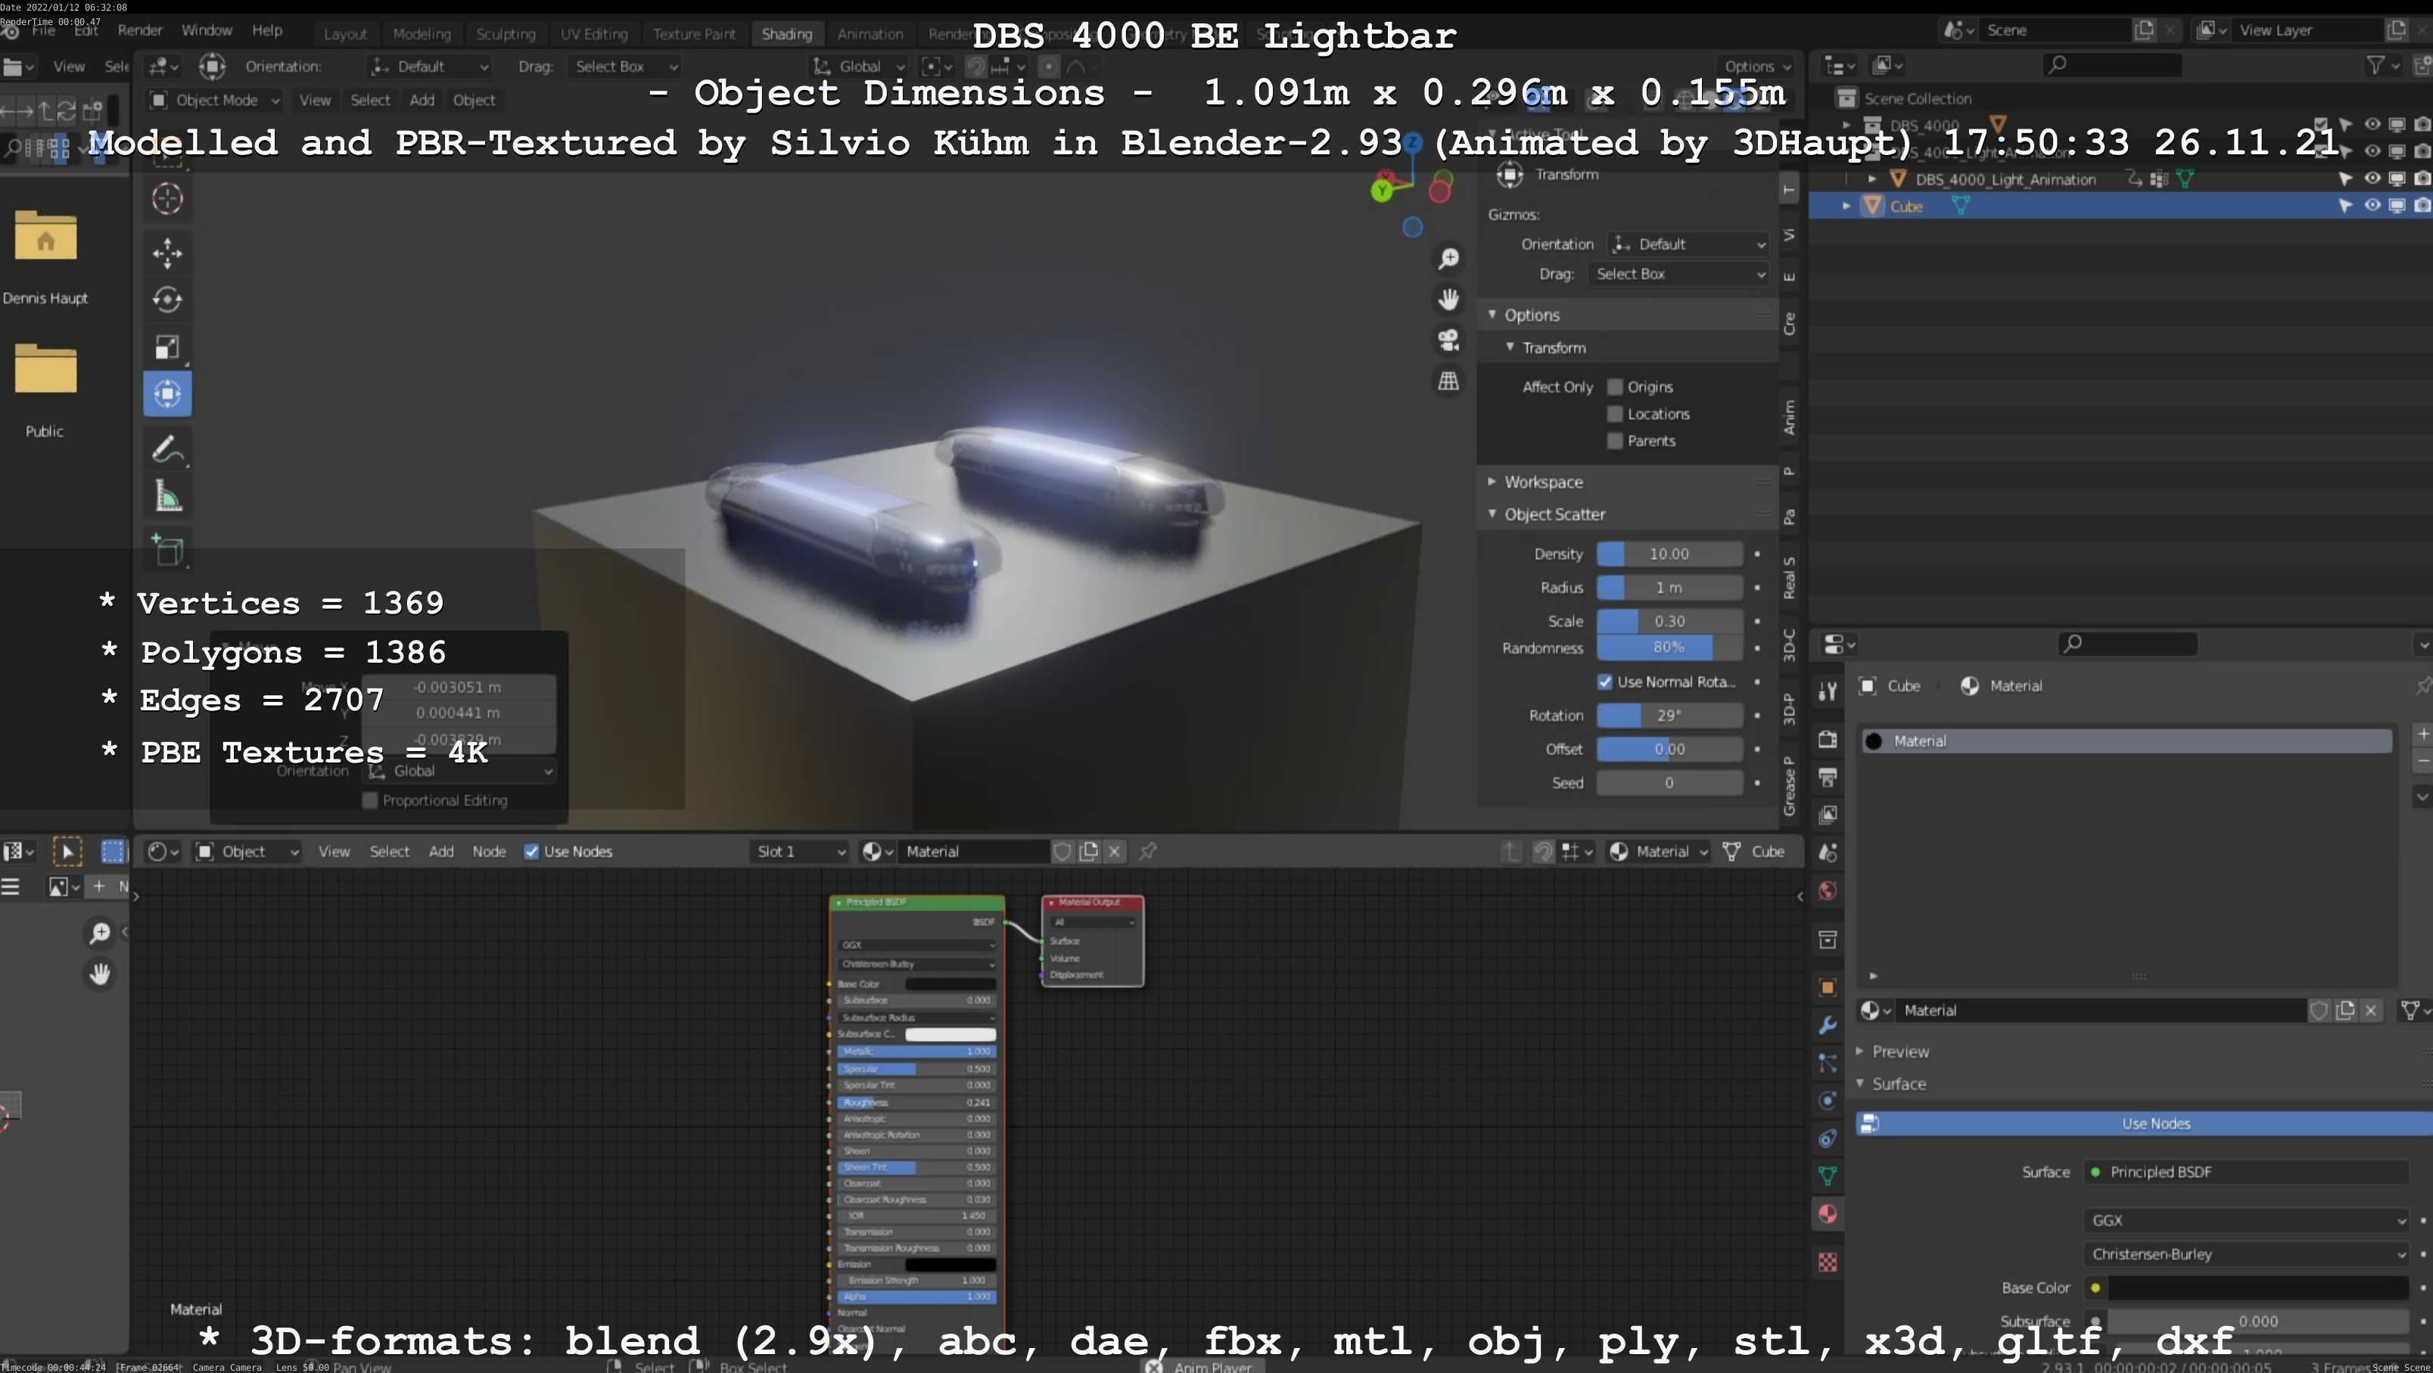This screenshot has height=1373, width=2433.
Task: Toggle Use Nodes checkbox in node editor
Action: 532,852
